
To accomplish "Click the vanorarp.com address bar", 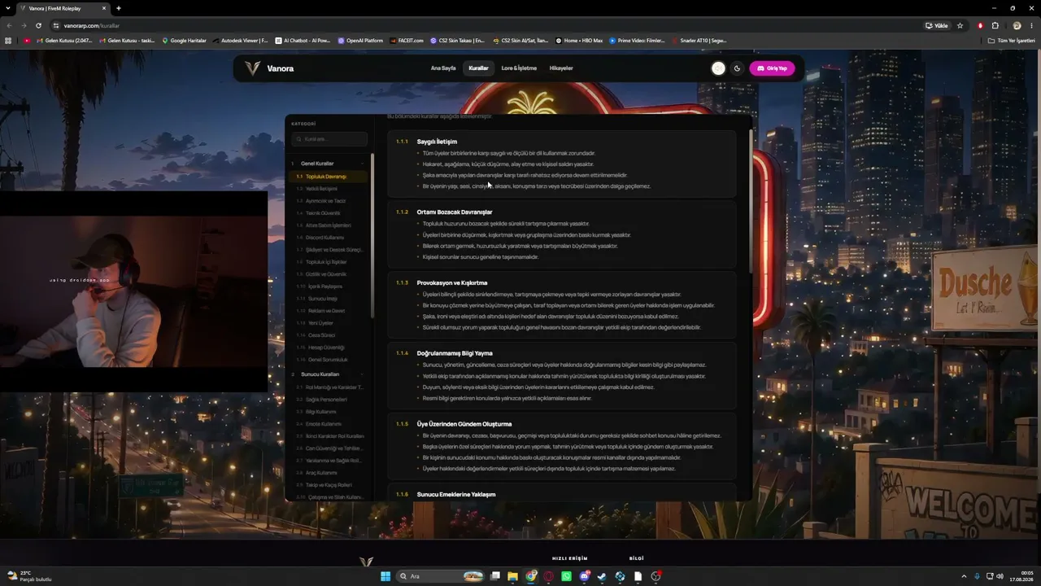I will coord(488,25).
